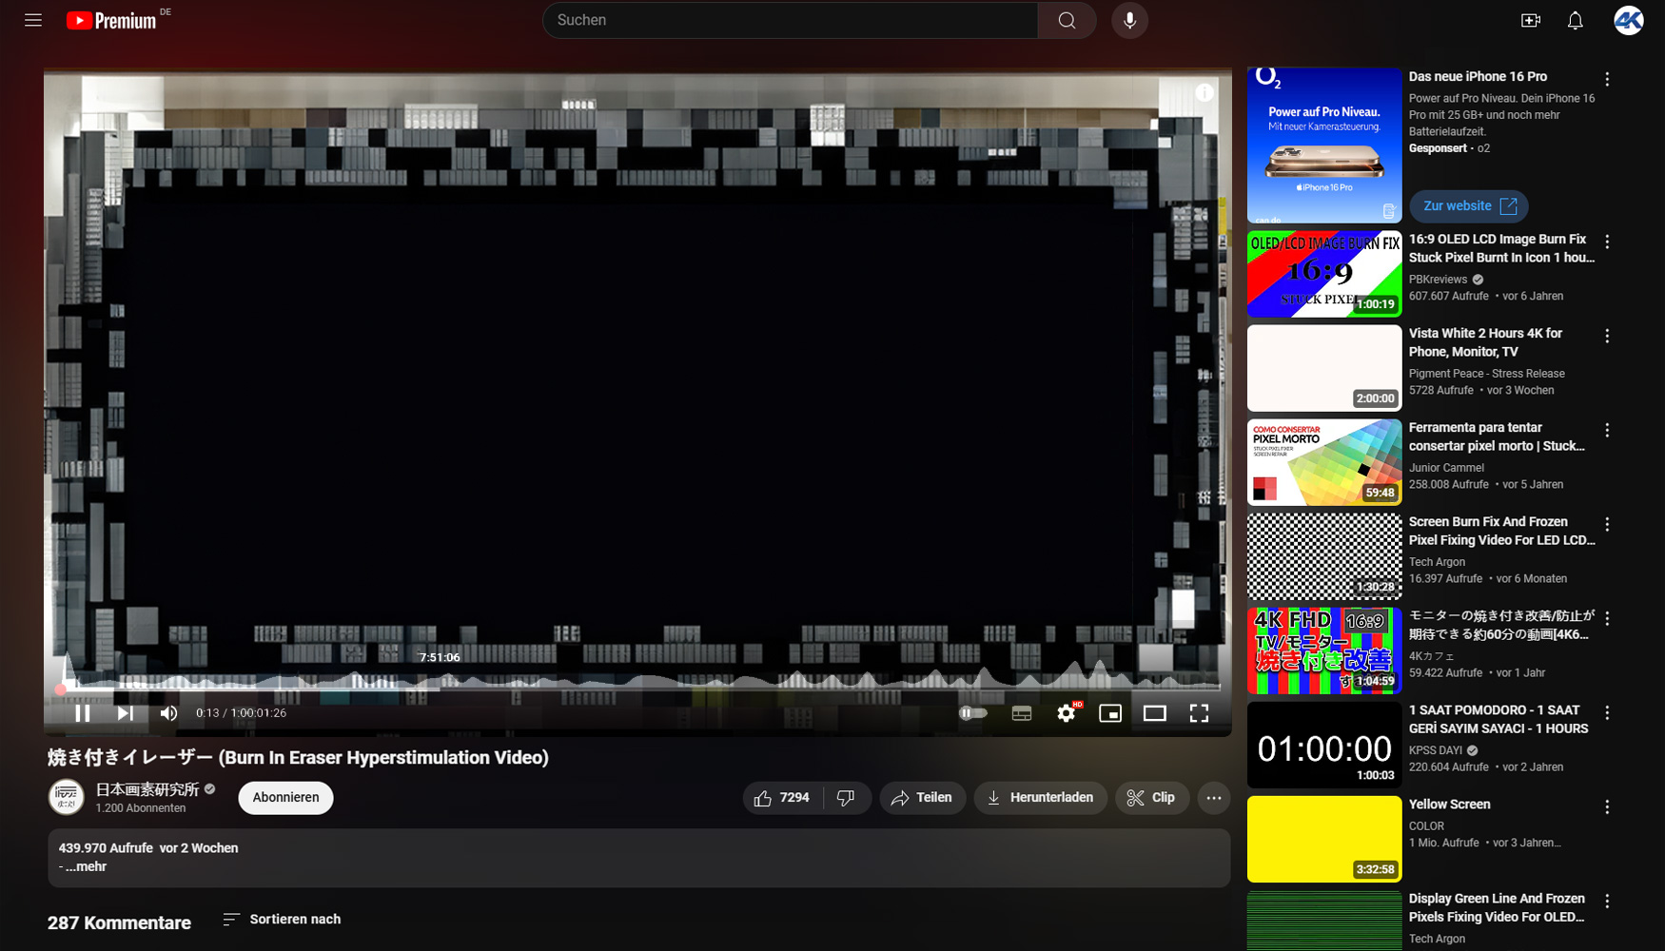Open options for iPhone 16 Pro ad
This screenshot has width=1665, height=951.
(1607, 79)
